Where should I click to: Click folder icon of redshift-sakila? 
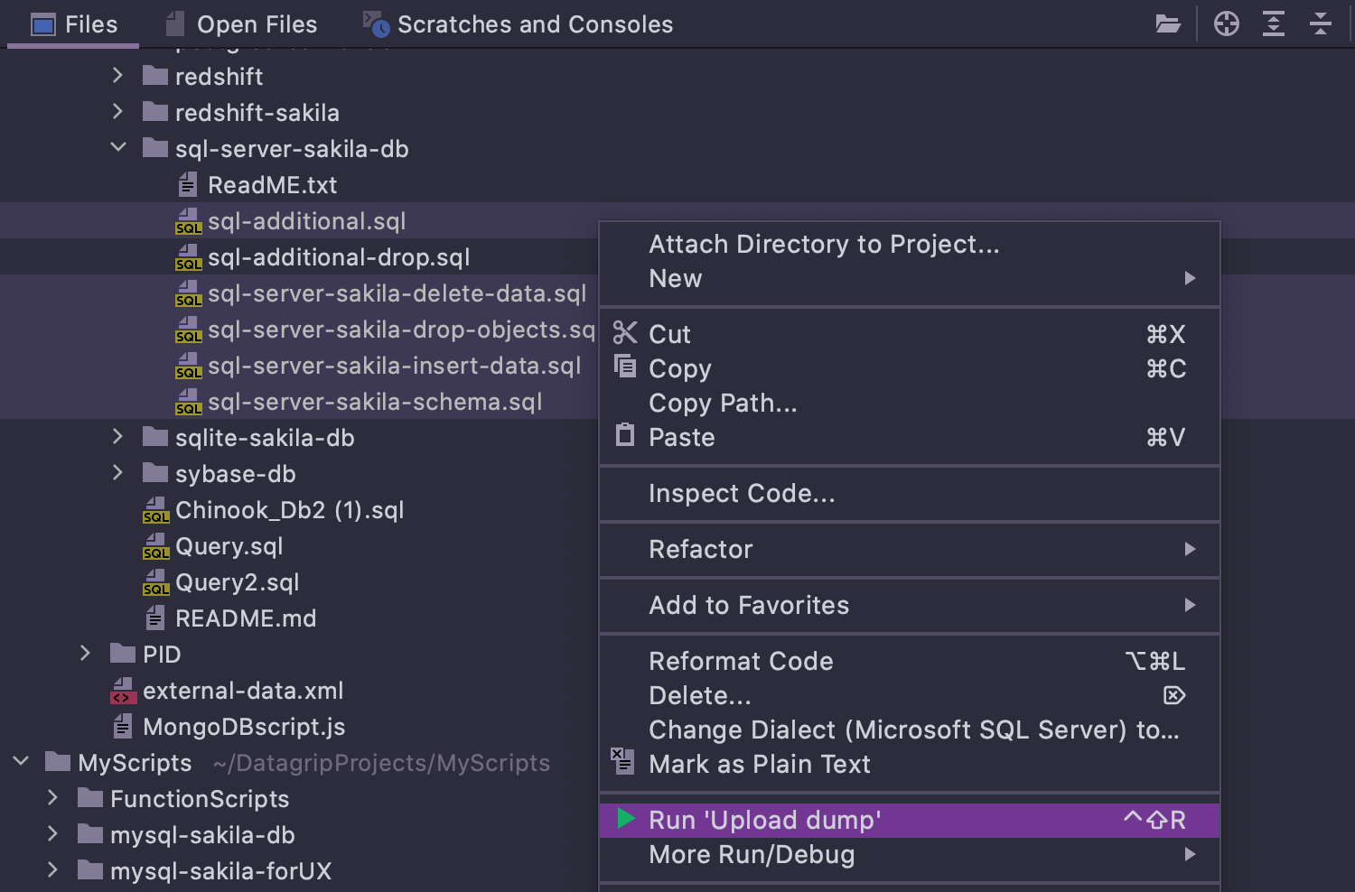[x=155, y=112]
